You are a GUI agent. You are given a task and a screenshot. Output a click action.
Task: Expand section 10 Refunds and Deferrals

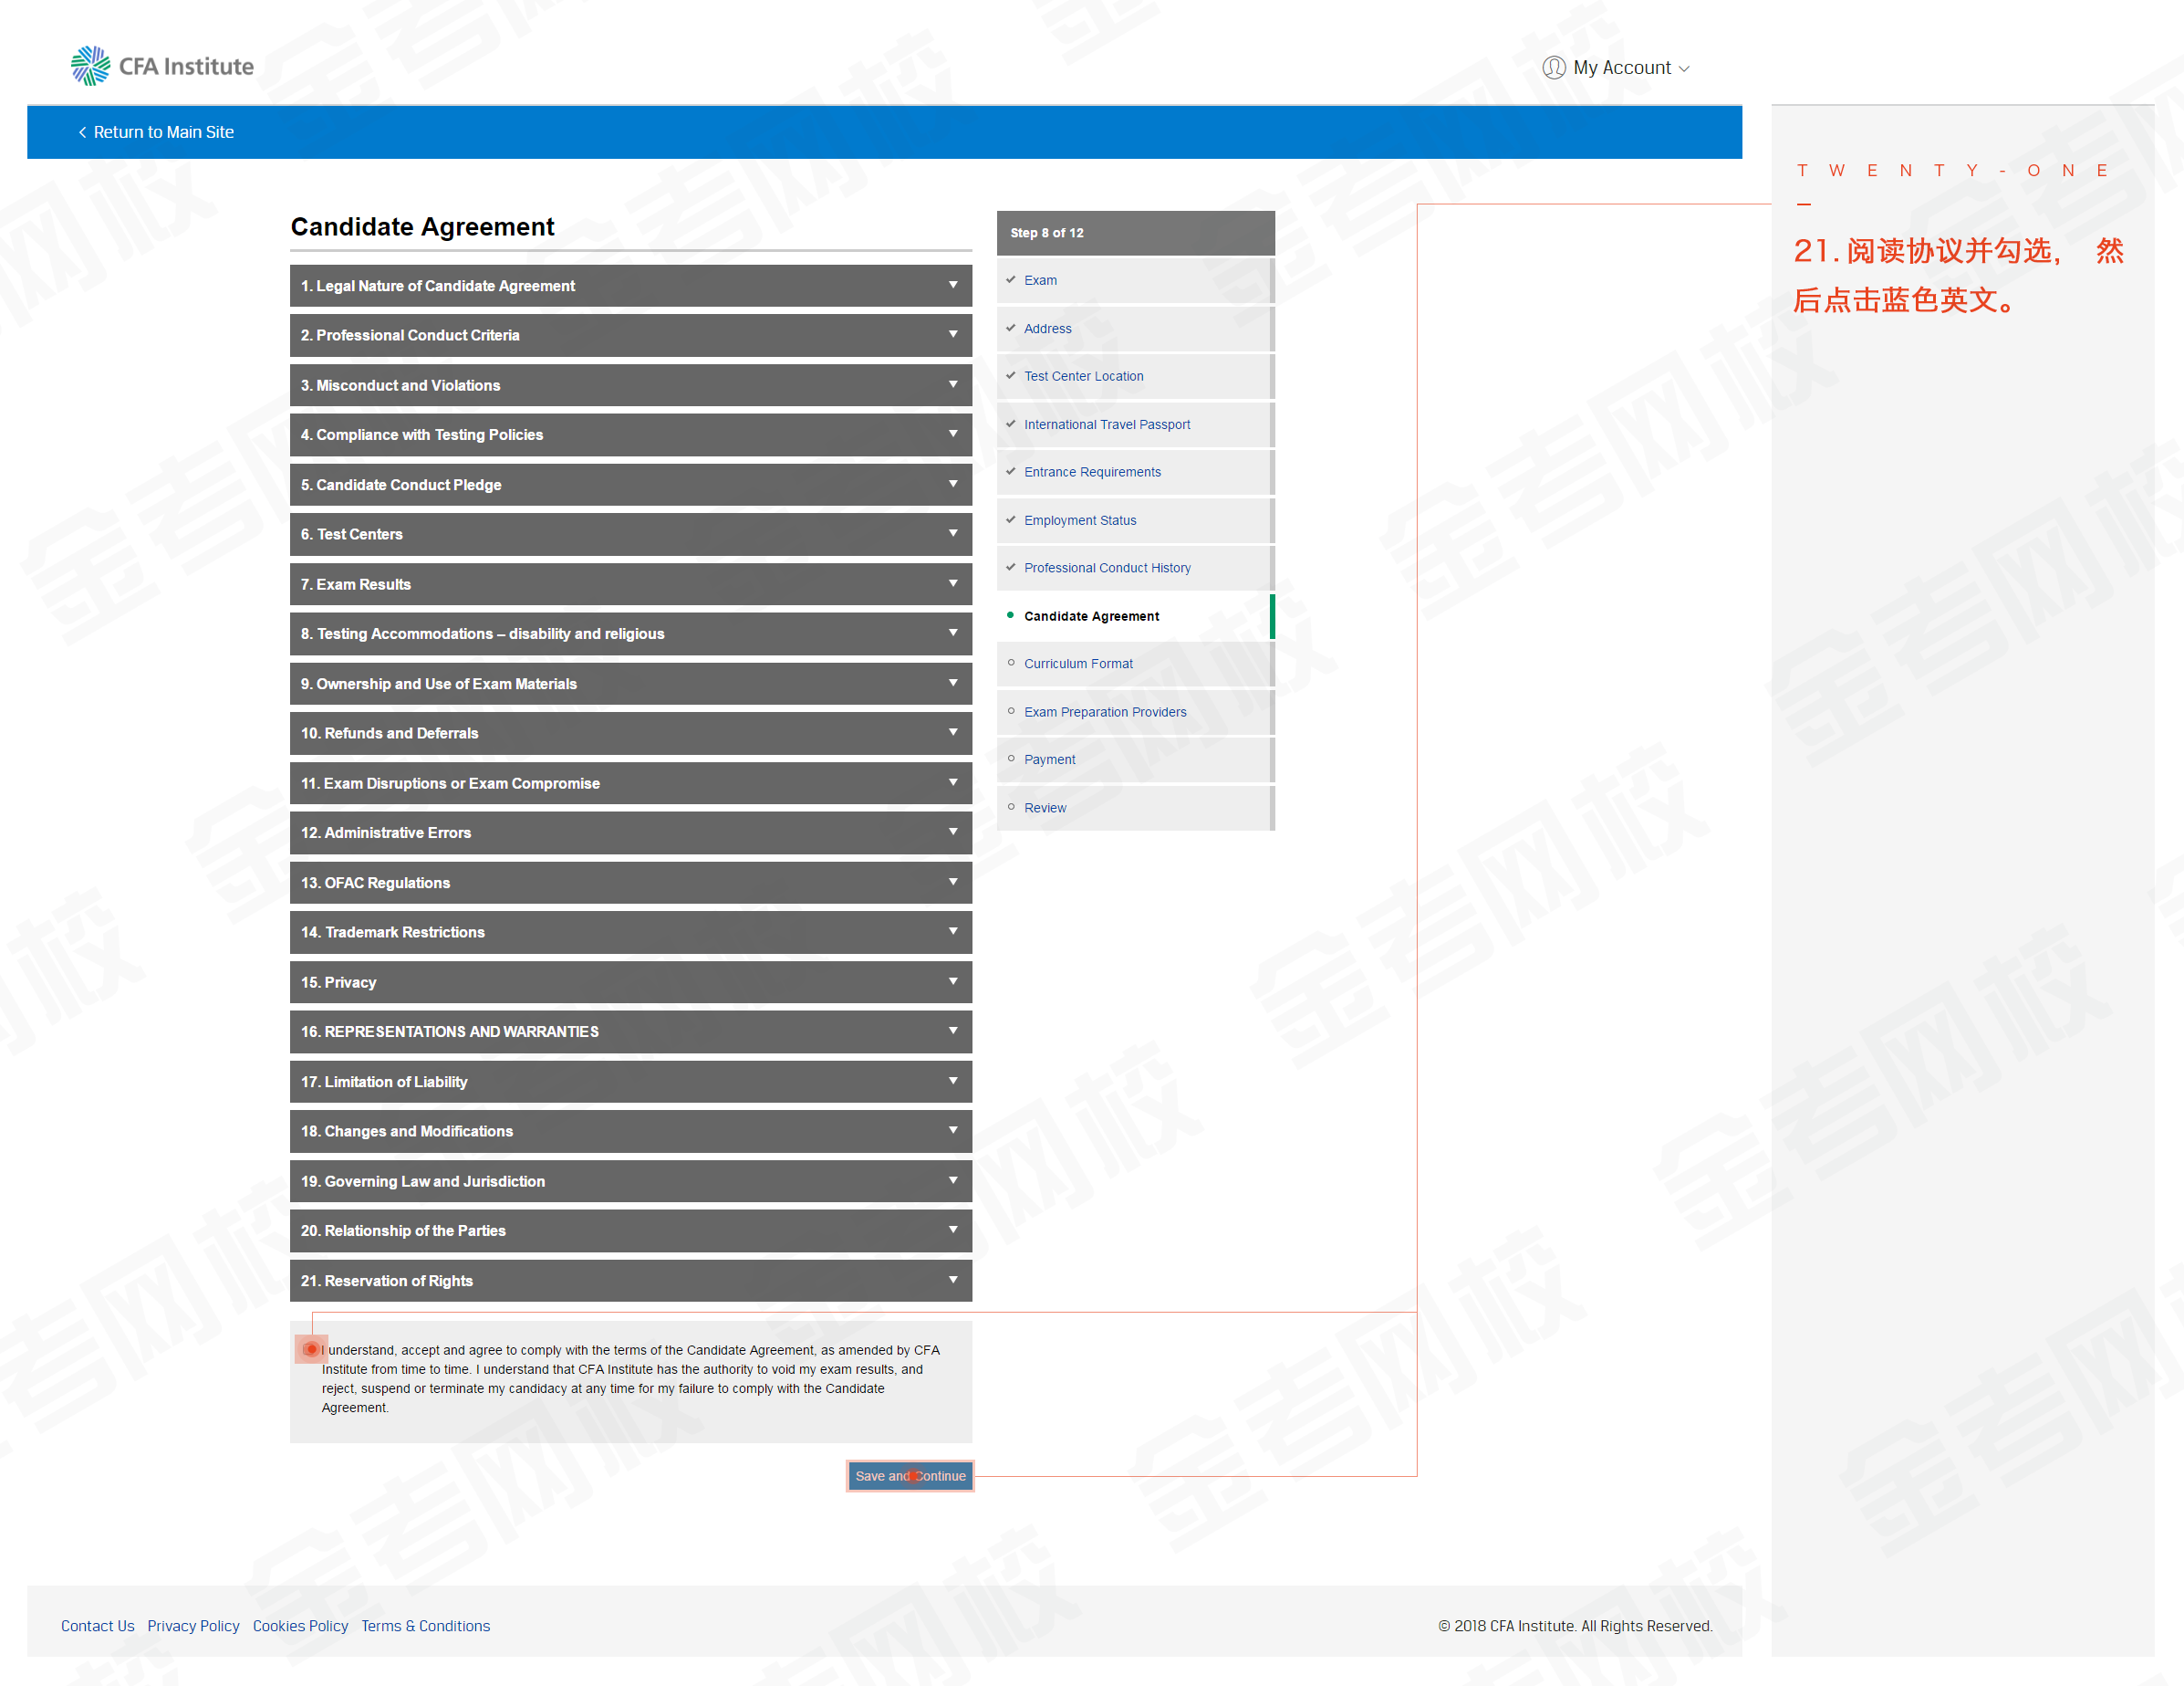tap(630, 733)
